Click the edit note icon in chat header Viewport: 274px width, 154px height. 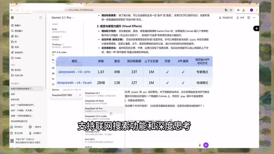[x=249, y=18]
